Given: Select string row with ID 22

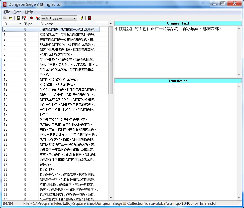Looking at the screenshot, I should pos(51,139).
